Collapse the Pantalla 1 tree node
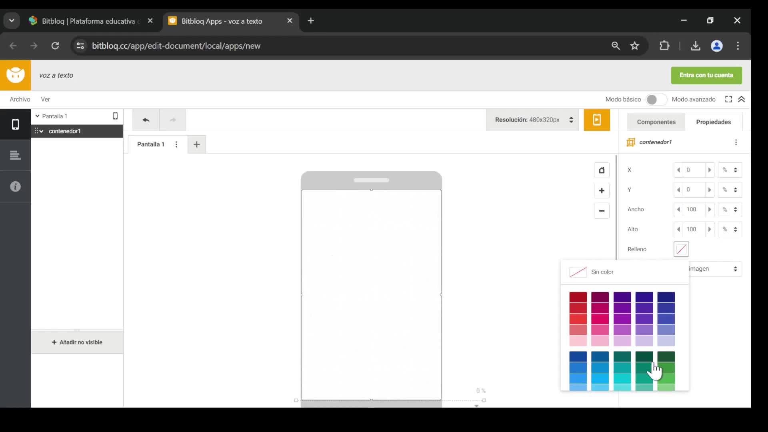 point(38,116)
